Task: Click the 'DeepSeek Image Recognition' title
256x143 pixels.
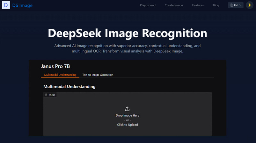Action: point(128,33)
